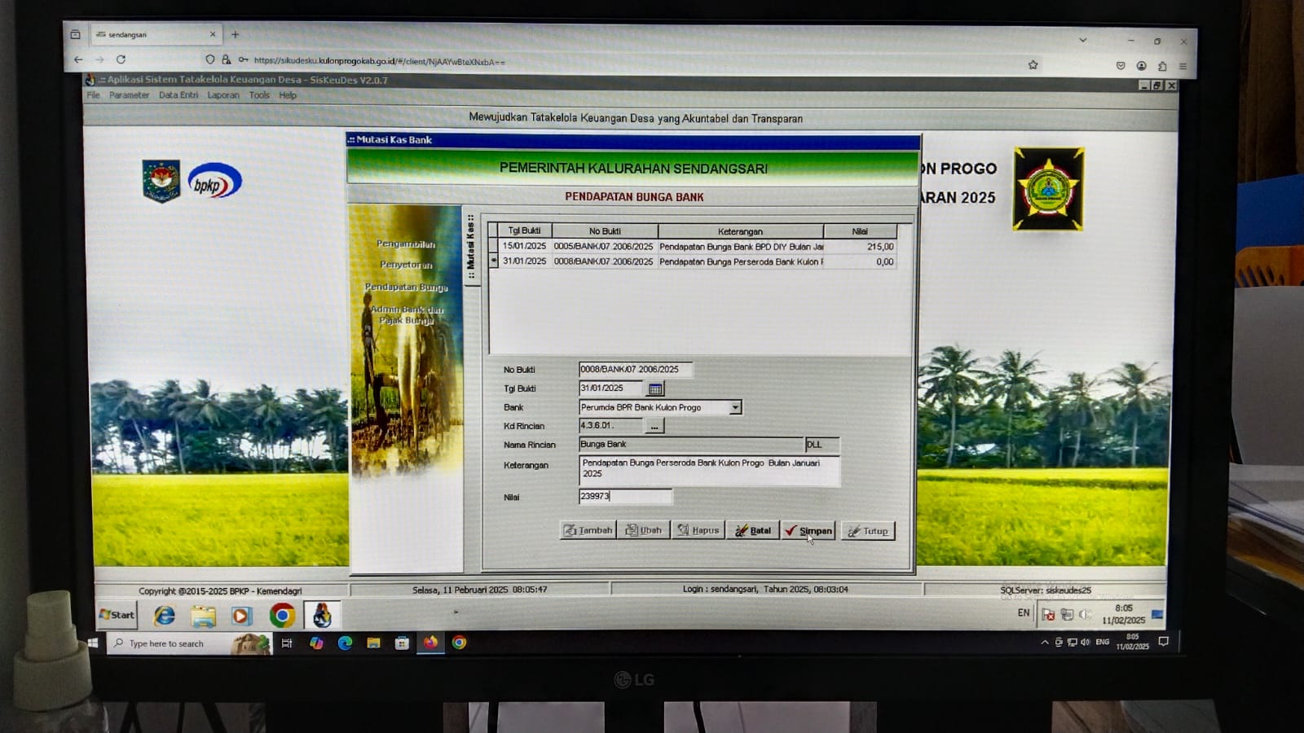Open Task View on Windows taskbar
The width and height of the screenshot is (1304, 733).
287,643
